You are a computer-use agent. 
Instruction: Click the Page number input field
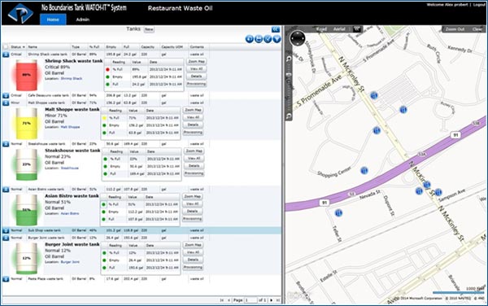click(251, 300)
